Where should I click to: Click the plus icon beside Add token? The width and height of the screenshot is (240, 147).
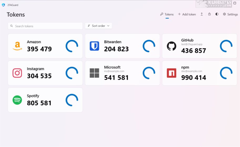[x=179, y=14]
